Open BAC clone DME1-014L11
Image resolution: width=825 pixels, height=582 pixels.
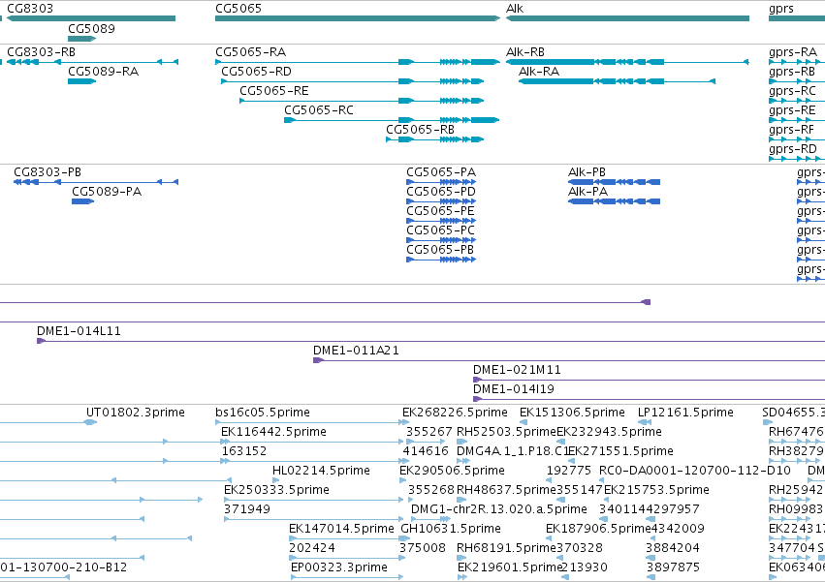coord(79,331)
